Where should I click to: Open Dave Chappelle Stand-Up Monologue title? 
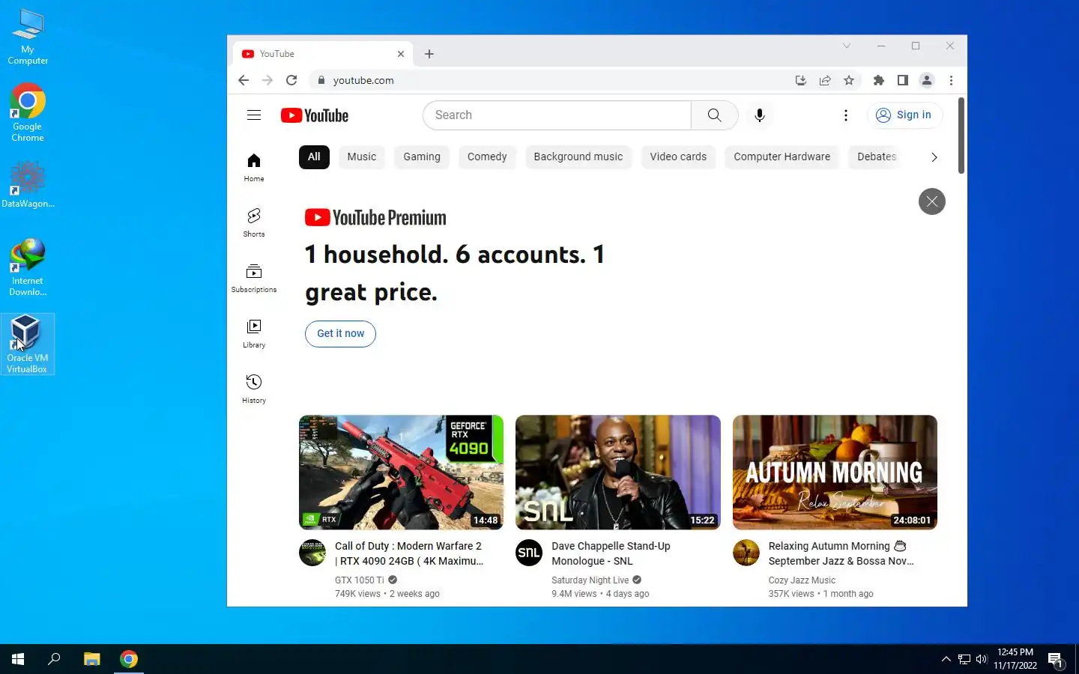click(x=611, y=553)
